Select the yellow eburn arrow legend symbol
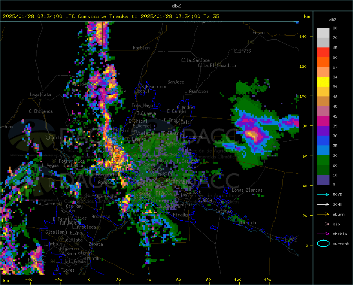The image size is (353, 285). point(323,214)
